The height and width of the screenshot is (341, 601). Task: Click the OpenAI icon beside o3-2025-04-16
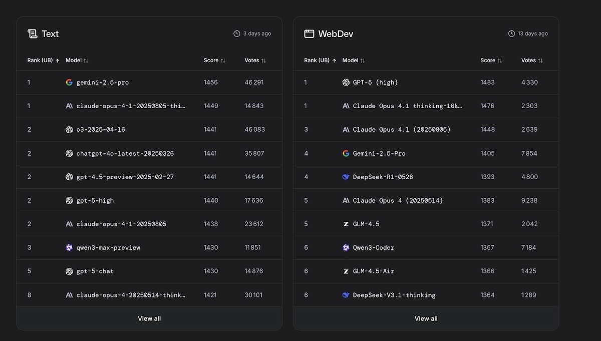click(69, 129)
